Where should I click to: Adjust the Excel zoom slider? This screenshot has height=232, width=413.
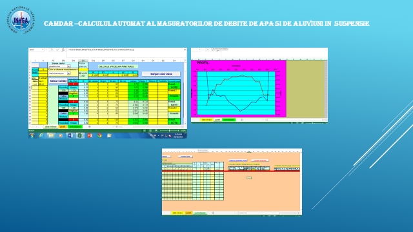(x=169, y=130)
